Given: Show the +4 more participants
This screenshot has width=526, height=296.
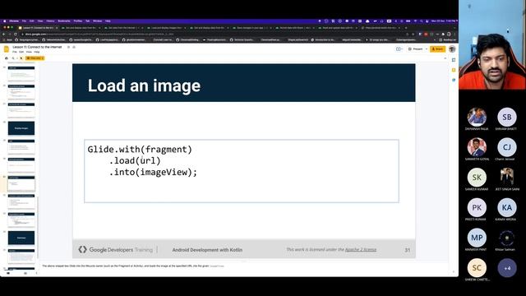Looking at the screenshot, I should click(x=507, y=268).
